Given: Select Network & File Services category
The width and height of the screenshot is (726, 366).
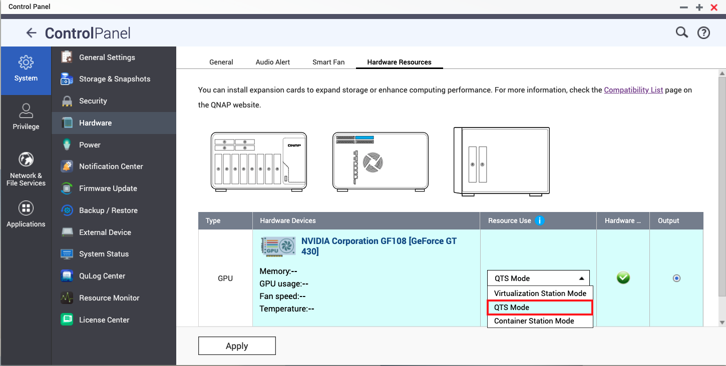Looking at the screenshot, I should 26,169.
